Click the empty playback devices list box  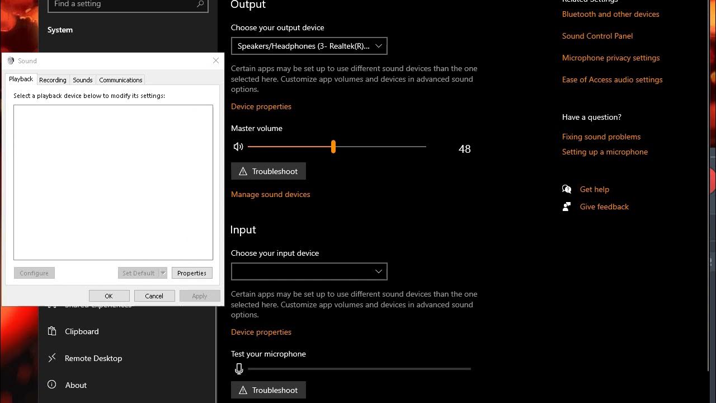(113, 182)
